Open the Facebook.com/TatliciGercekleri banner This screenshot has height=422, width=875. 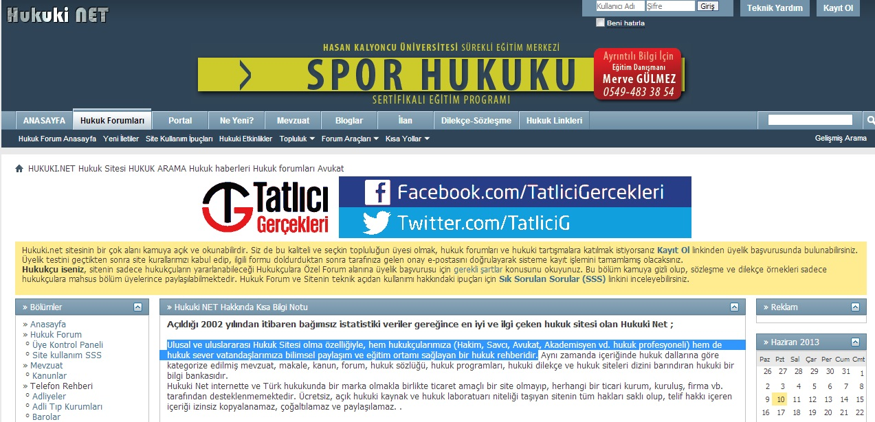[515, 191]
